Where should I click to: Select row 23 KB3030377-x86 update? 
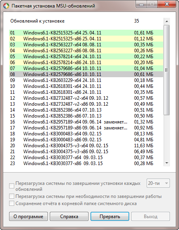coord(86,163)
